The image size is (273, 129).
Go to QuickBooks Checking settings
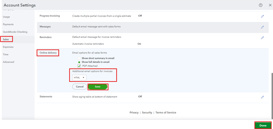pyautogui.click(x=15, y=32)
